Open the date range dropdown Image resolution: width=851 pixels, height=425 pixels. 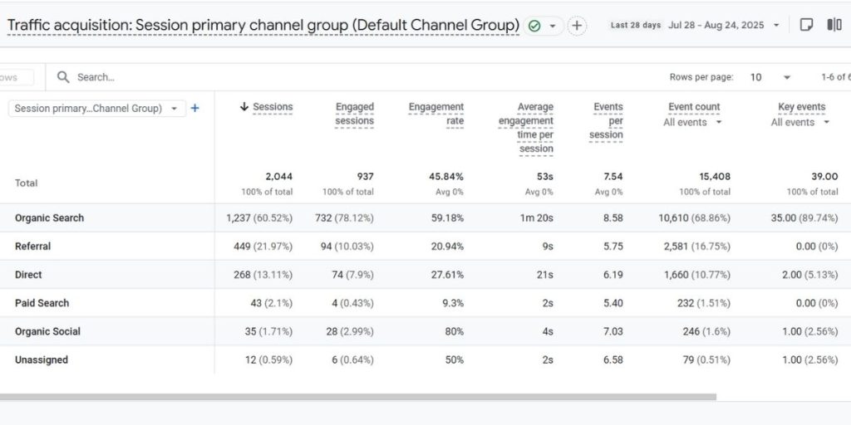point(776,25)
